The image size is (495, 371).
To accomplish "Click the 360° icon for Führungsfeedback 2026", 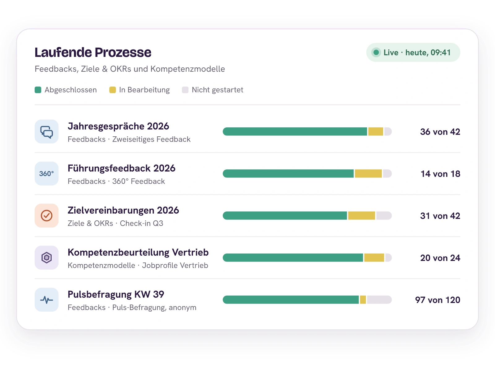I will pos(46,173).
